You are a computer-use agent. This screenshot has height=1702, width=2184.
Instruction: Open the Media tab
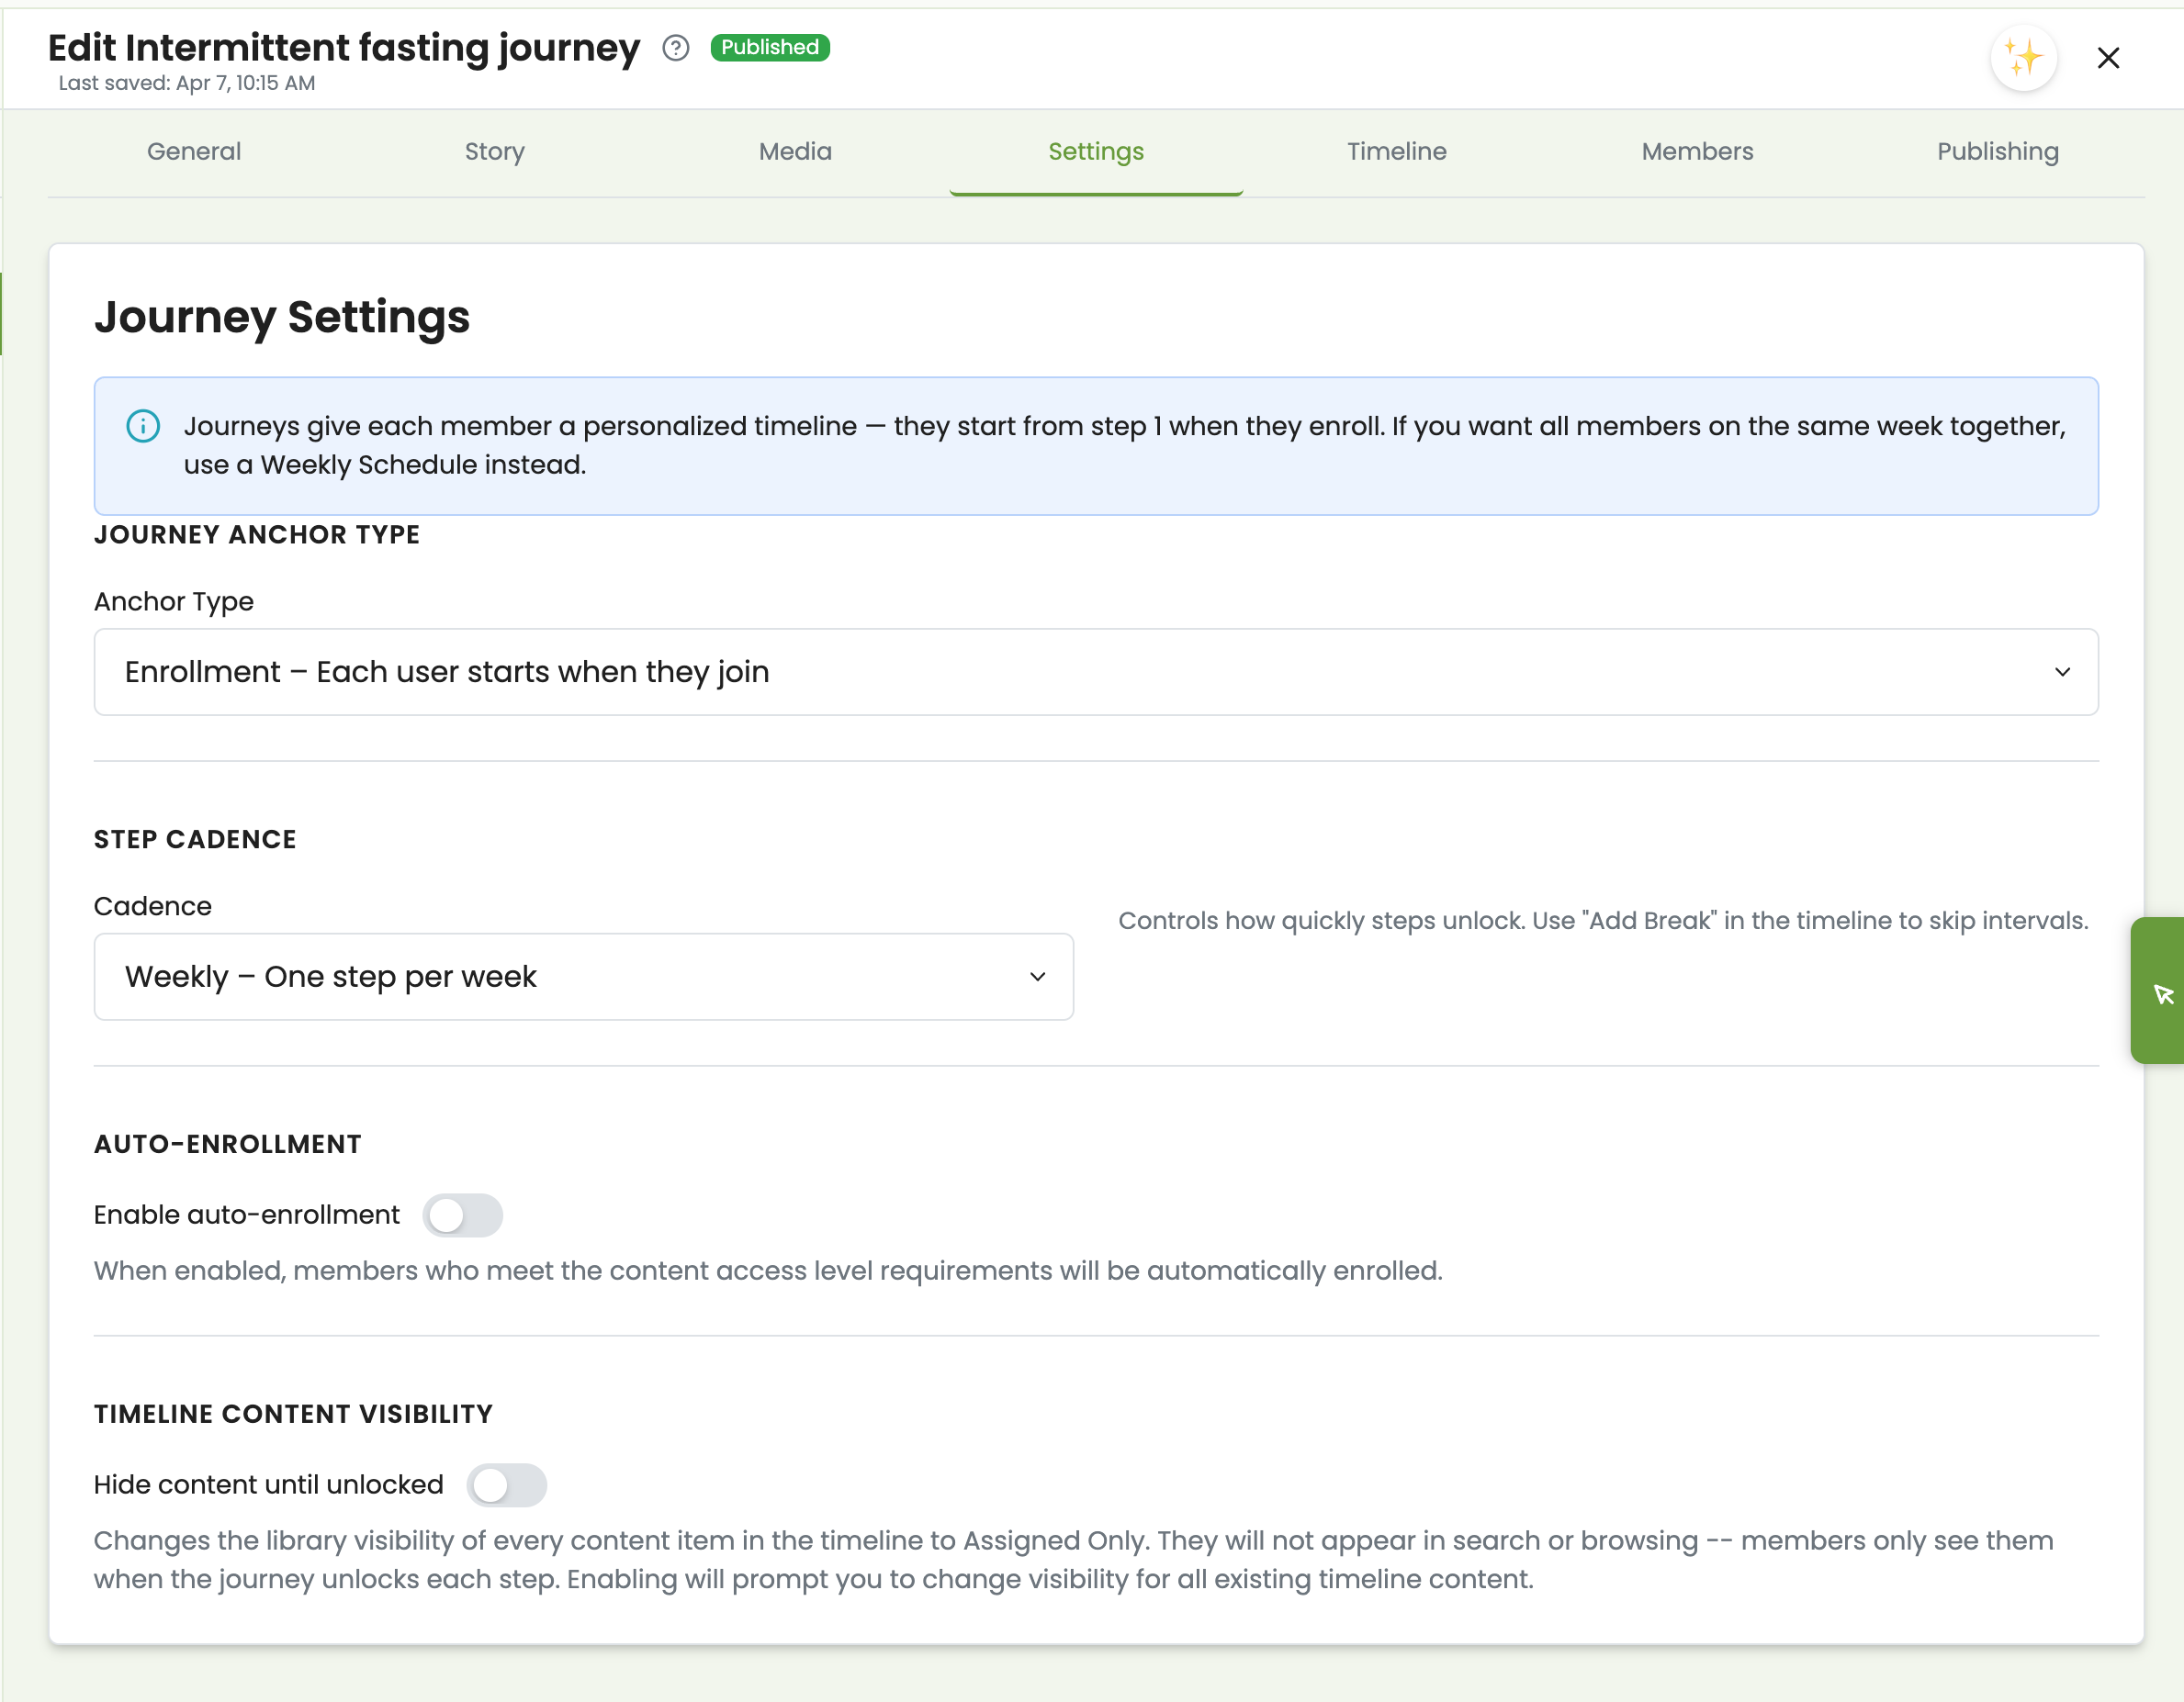click(795, 151)
